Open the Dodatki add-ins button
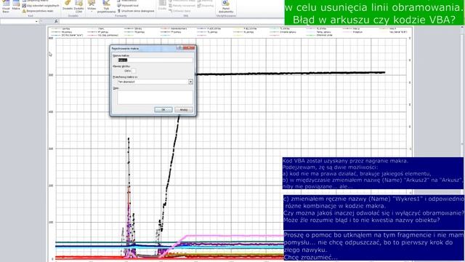The height and width of the screenshot is (262, 465). 68,6
